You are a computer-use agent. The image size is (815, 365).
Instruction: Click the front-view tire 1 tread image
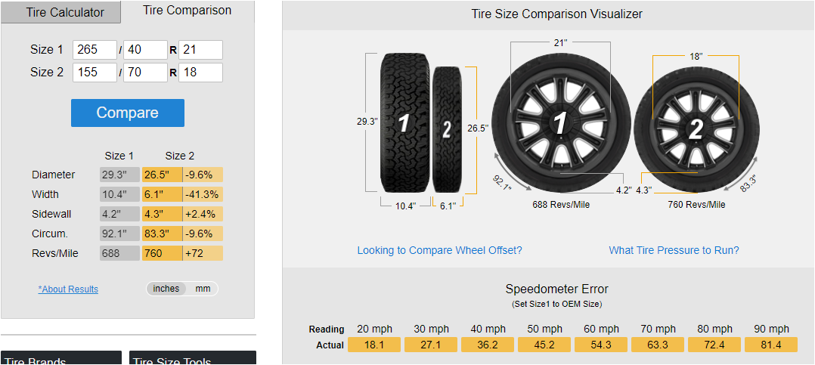pos(404,122)
